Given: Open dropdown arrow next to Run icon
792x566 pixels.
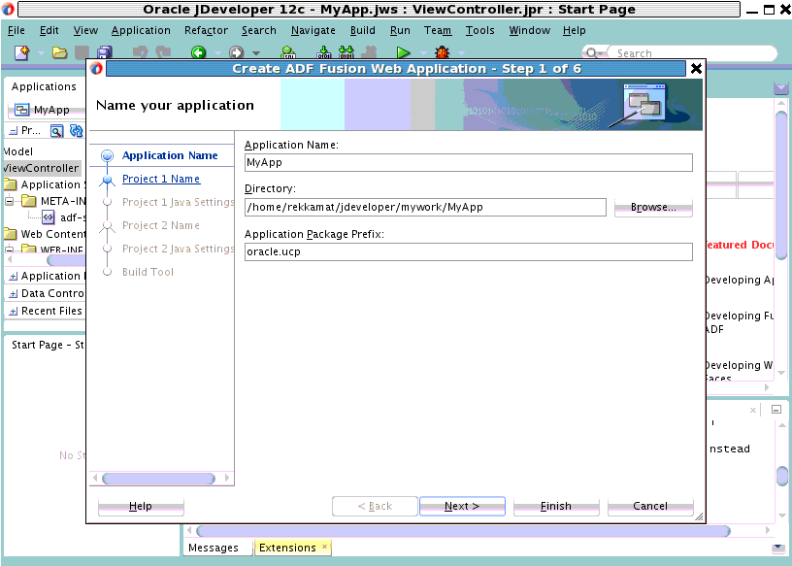Looking at the screenshot, I should point(423,53).
